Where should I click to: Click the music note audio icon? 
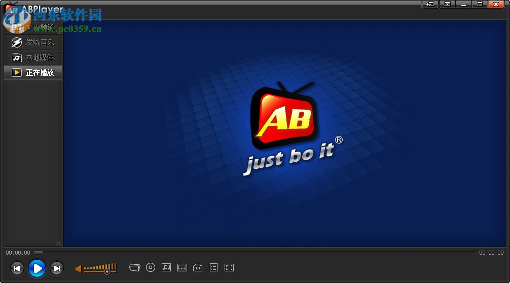166,267
